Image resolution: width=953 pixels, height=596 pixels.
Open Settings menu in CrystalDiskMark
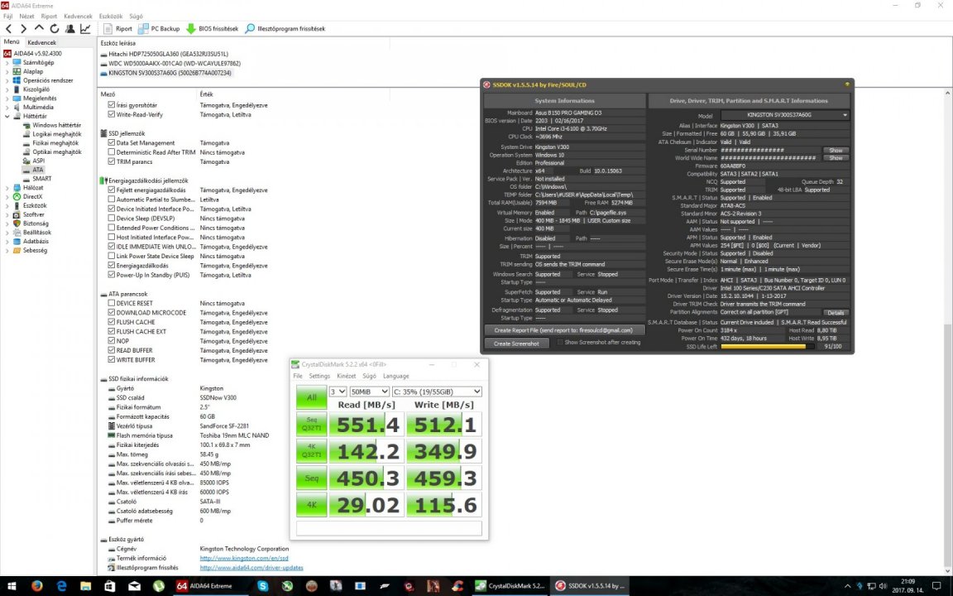319,376
